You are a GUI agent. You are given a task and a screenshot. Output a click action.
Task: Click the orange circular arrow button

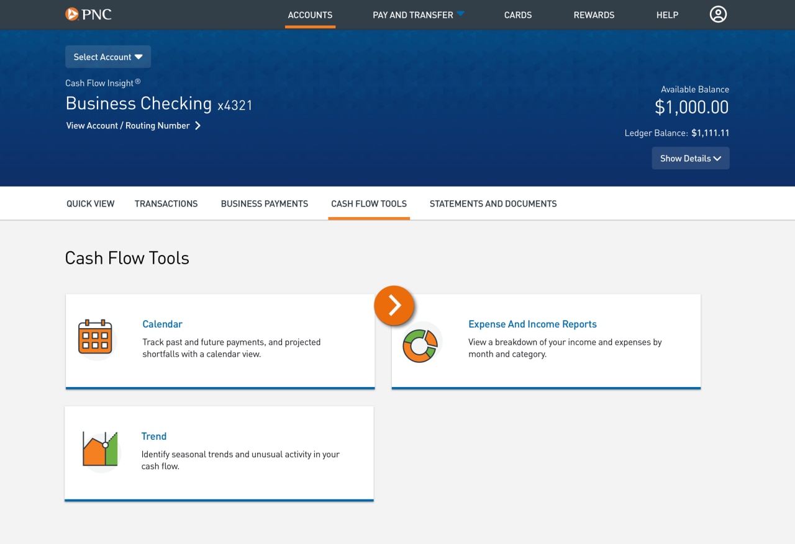pyautogui.click(x=394, y=305)
